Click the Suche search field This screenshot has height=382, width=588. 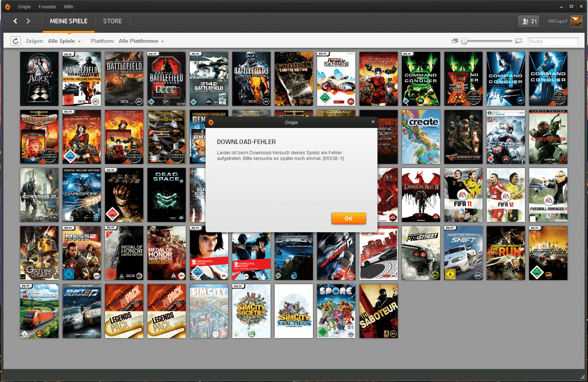tap(553, 41)
